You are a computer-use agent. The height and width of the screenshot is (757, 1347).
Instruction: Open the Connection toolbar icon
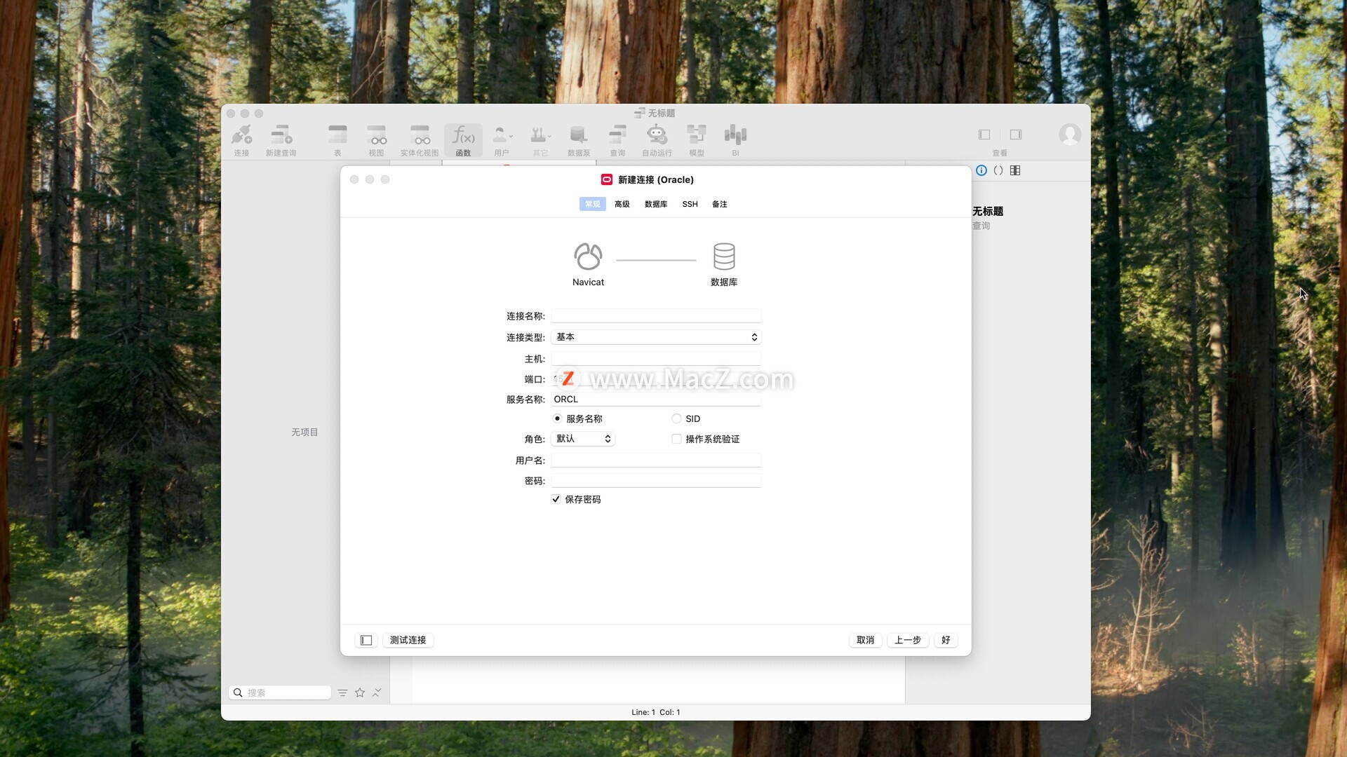(x=241, y=140)
